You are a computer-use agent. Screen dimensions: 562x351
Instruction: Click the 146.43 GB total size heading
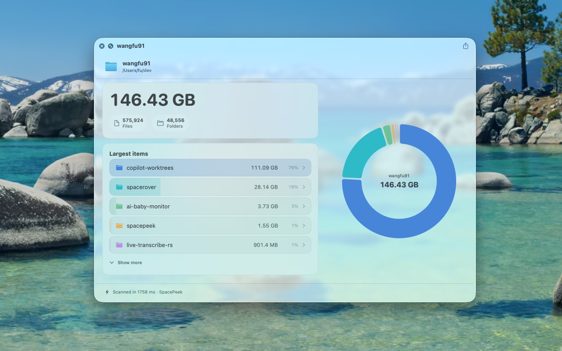tap(153, 100)
